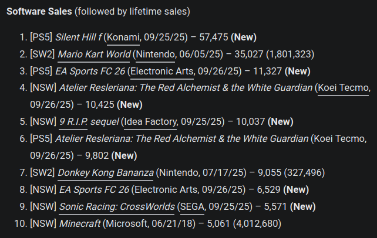
Task: Click the Silent Hill f title
Action: [x=79, y=38]
